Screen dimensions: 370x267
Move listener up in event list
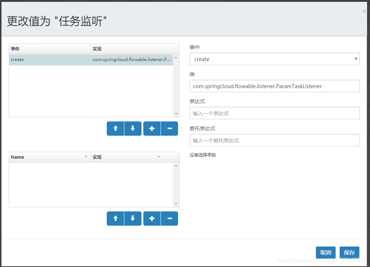(x=116, y=128)
